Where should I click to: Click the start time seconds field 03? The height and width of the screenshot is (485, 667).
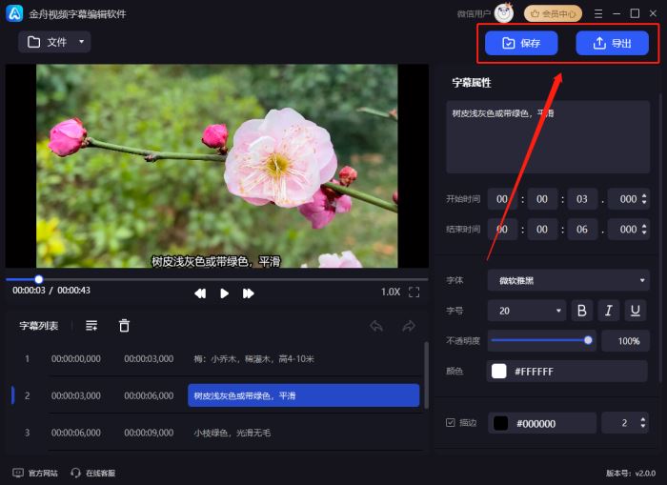[582, 199]
